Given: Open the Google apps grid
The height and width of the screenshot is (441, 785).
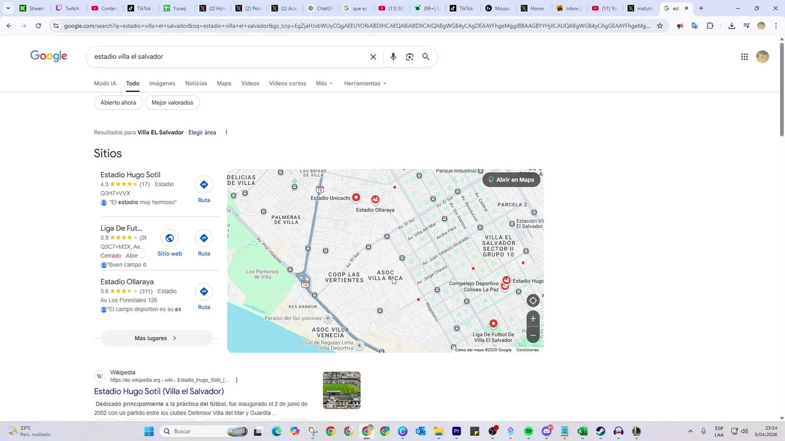Looking at the screenshot, I should click(745, 56).
